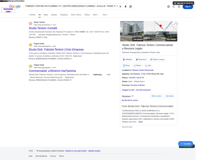Image resolution: width=198 pixels, height=160 pixels.
Task: Click phone number +39 0541 164 6719
Action: click(136, 78)
